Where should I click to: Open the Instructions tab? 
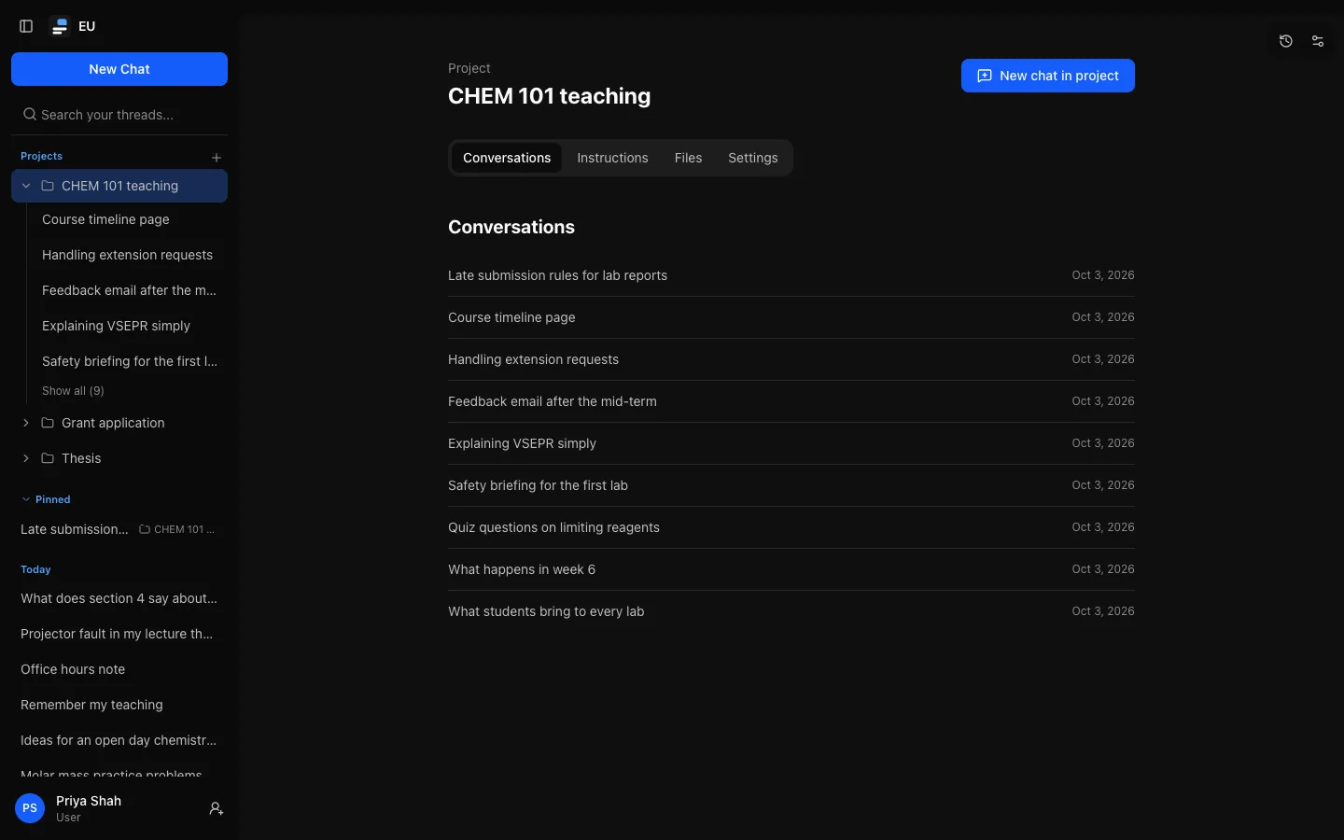[x=612, y=158]
